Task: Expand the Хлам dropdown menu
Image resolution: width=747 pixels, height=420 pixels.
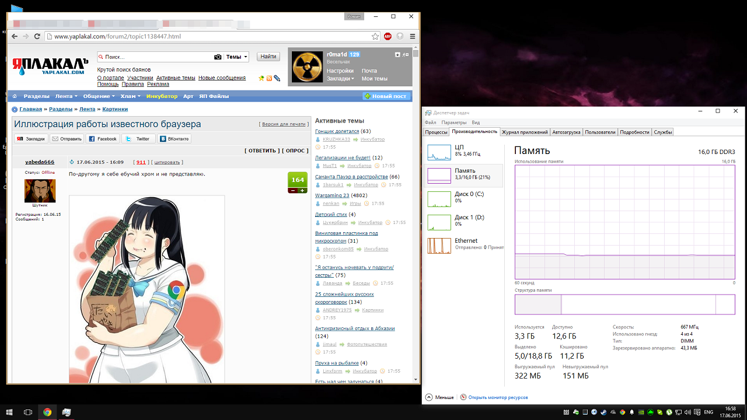Action: click(130, 96)
